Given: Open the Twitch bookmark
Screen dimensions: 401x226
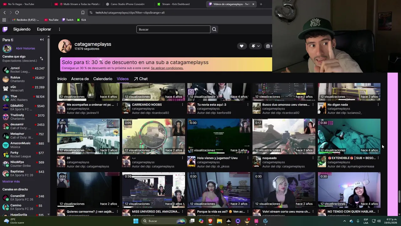Looking at the screenshot, I should (x=68, y=20).
